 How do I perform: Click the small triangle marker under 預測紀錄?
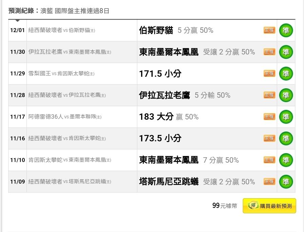tap(17, 21)
